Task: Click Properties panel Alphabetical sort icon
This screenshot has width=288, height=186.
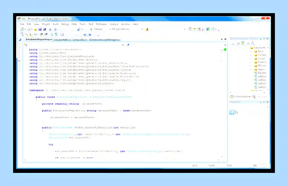Action: point(236,112)
